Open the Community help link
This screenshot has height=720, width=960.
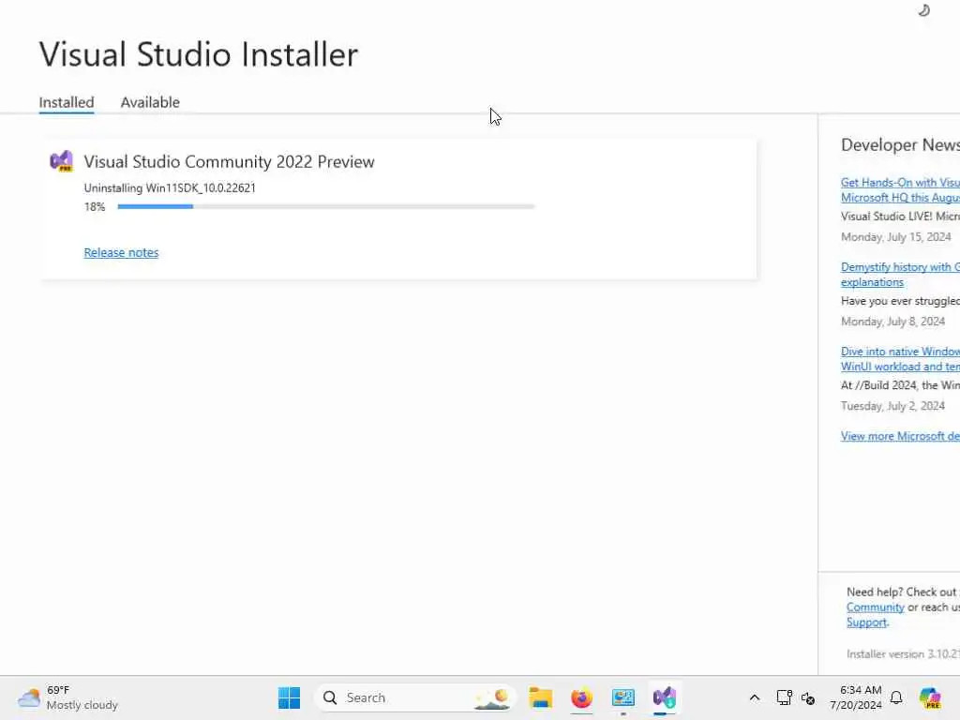pyautogui.click(x=875, y=607)
